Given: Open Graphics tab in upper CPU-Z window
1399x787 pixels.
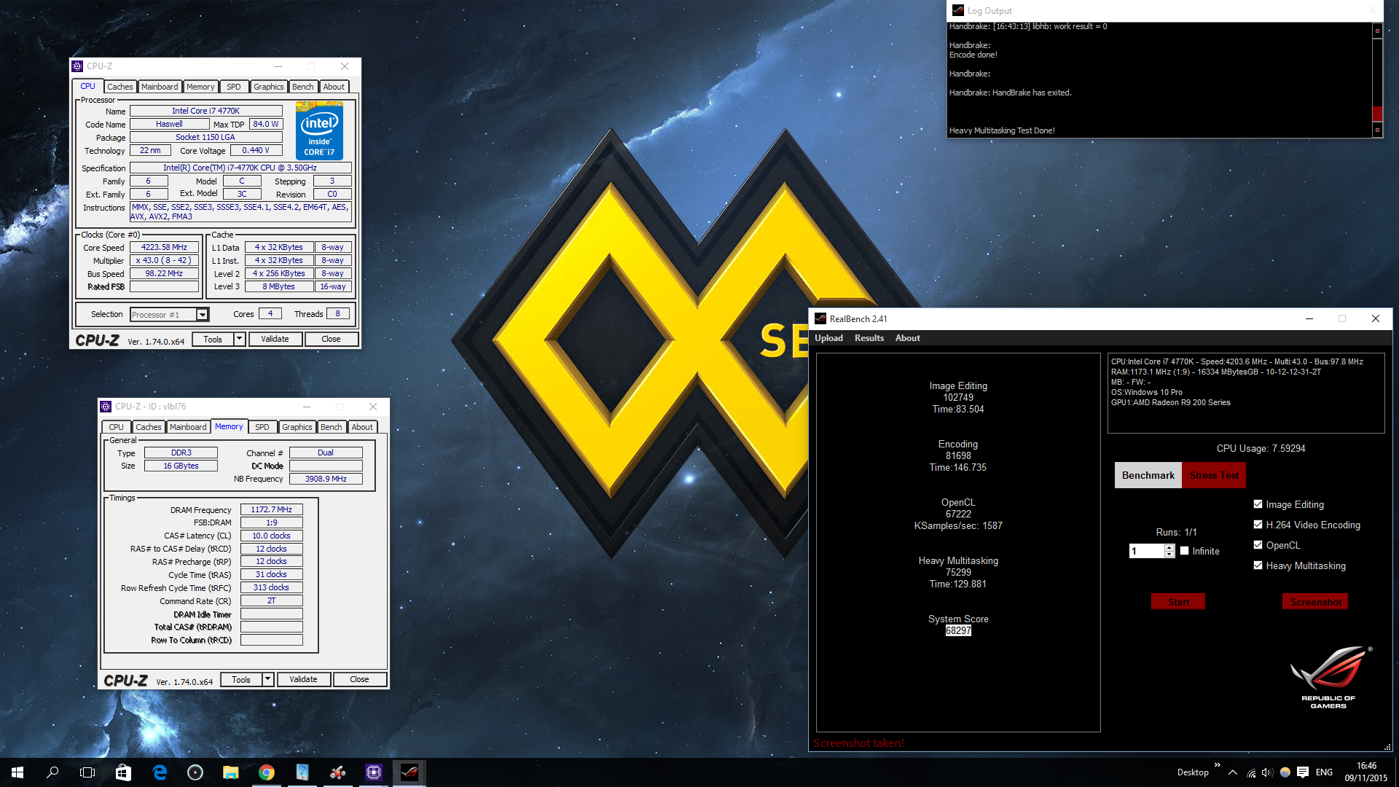Looking at the screenshot, I should (269, 87).
